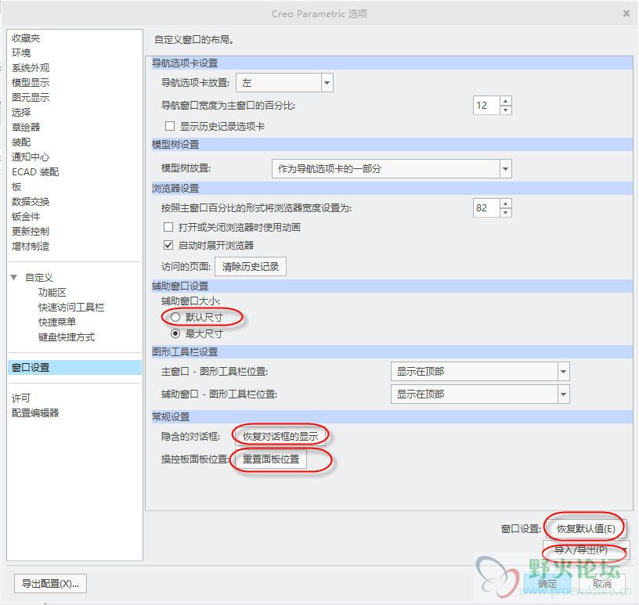Click 清除历史记录 button
This screenshot has width=639, height=605.
tap(251, 266)
